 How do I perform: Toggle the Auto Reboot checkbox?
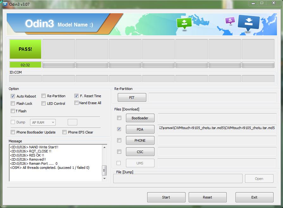[13, 96]
